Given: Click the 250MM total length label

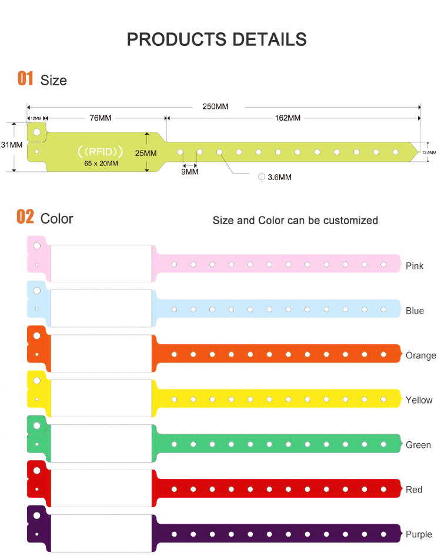Looking at the screenshot, I should (x=215, y=107).
